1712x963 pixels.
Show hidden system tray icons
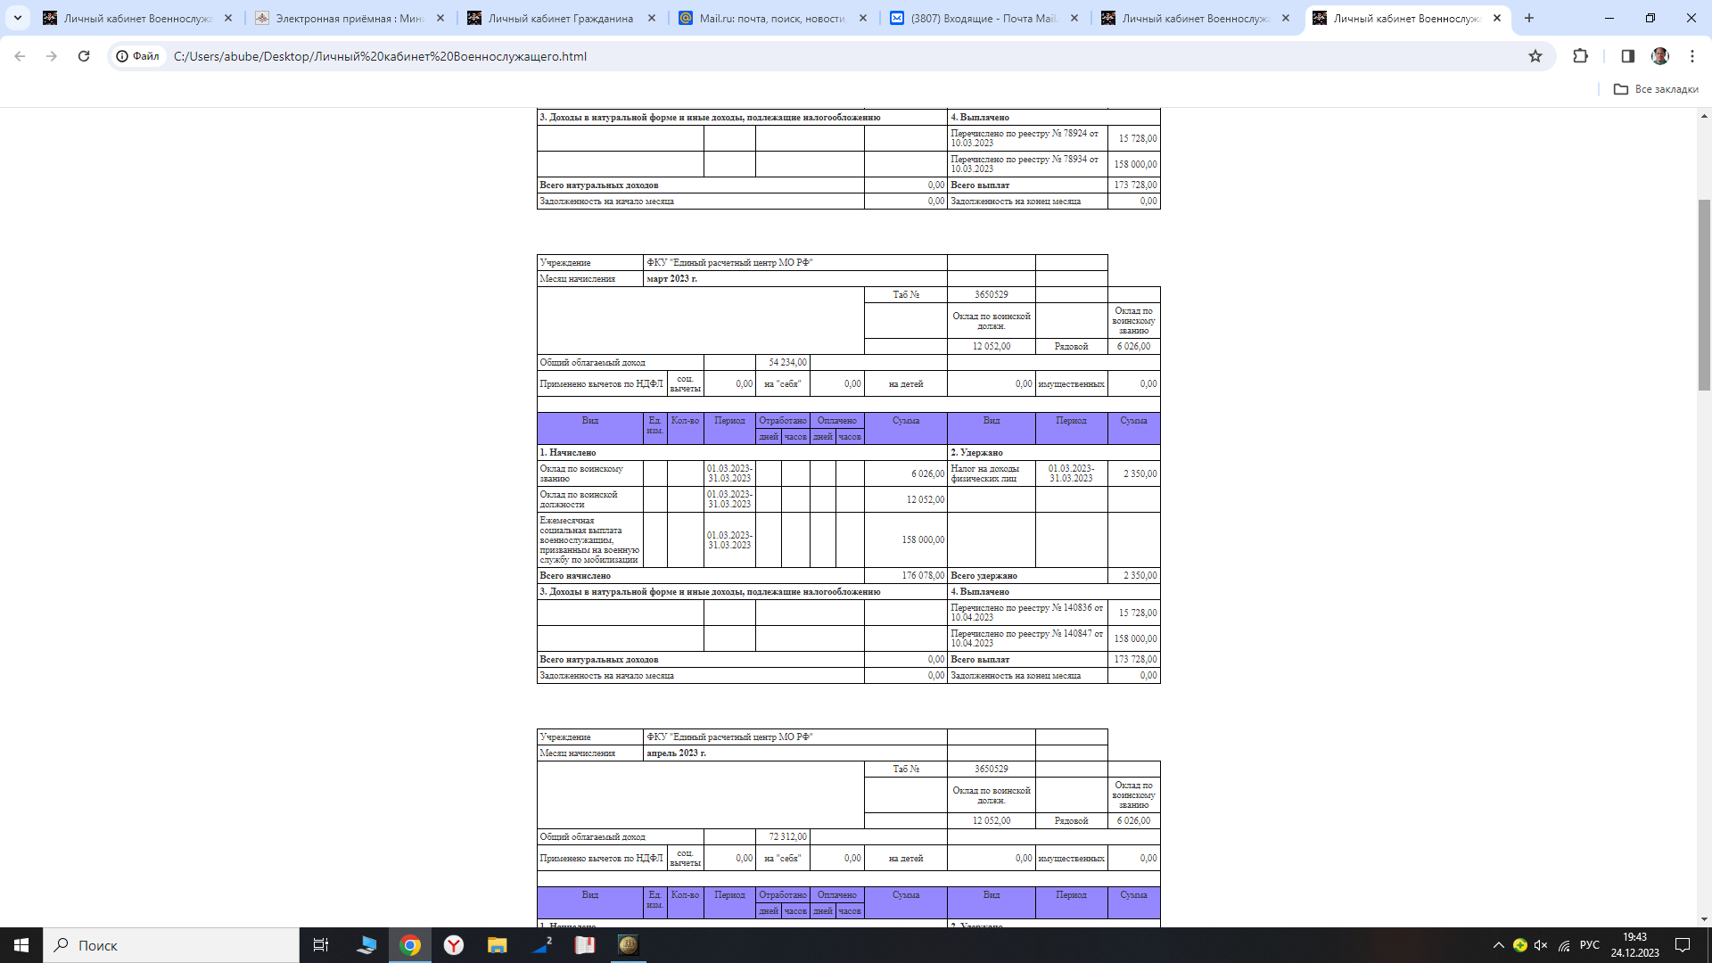point(1498,945)
